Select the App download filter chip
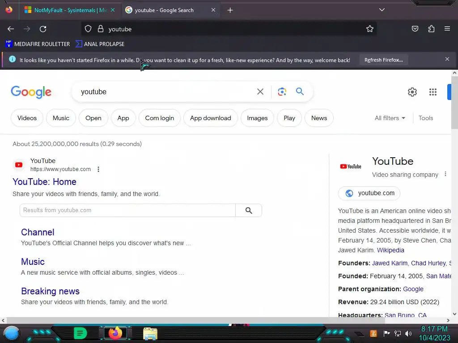The height and width of the screenshot is (343, 458). [211, 118]
